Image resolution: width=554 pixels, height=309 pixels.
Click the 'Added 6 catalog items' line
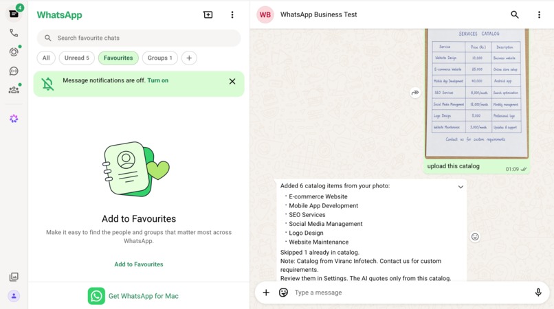[335, 186]
